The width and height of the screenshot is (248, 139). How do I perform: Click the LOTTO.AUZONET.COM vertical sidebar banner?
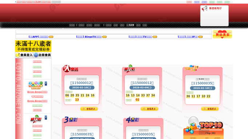[x=19, y=99]
